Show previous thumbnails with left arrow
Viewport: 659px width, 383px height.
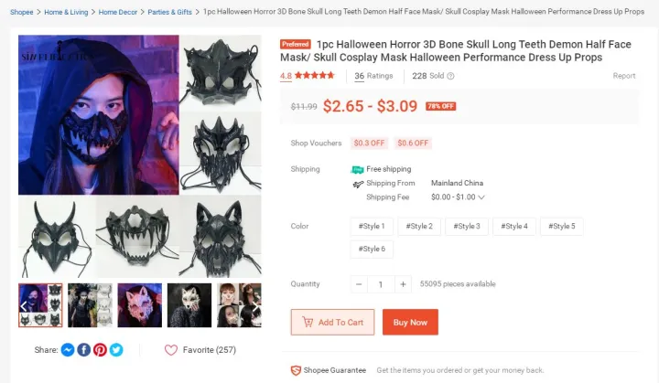pyautogui.click(x=24, y=306)
